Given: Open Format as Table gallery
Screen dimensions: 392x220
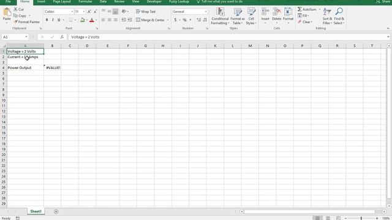Looking at the screenshot, I should (x=237, y=16).
